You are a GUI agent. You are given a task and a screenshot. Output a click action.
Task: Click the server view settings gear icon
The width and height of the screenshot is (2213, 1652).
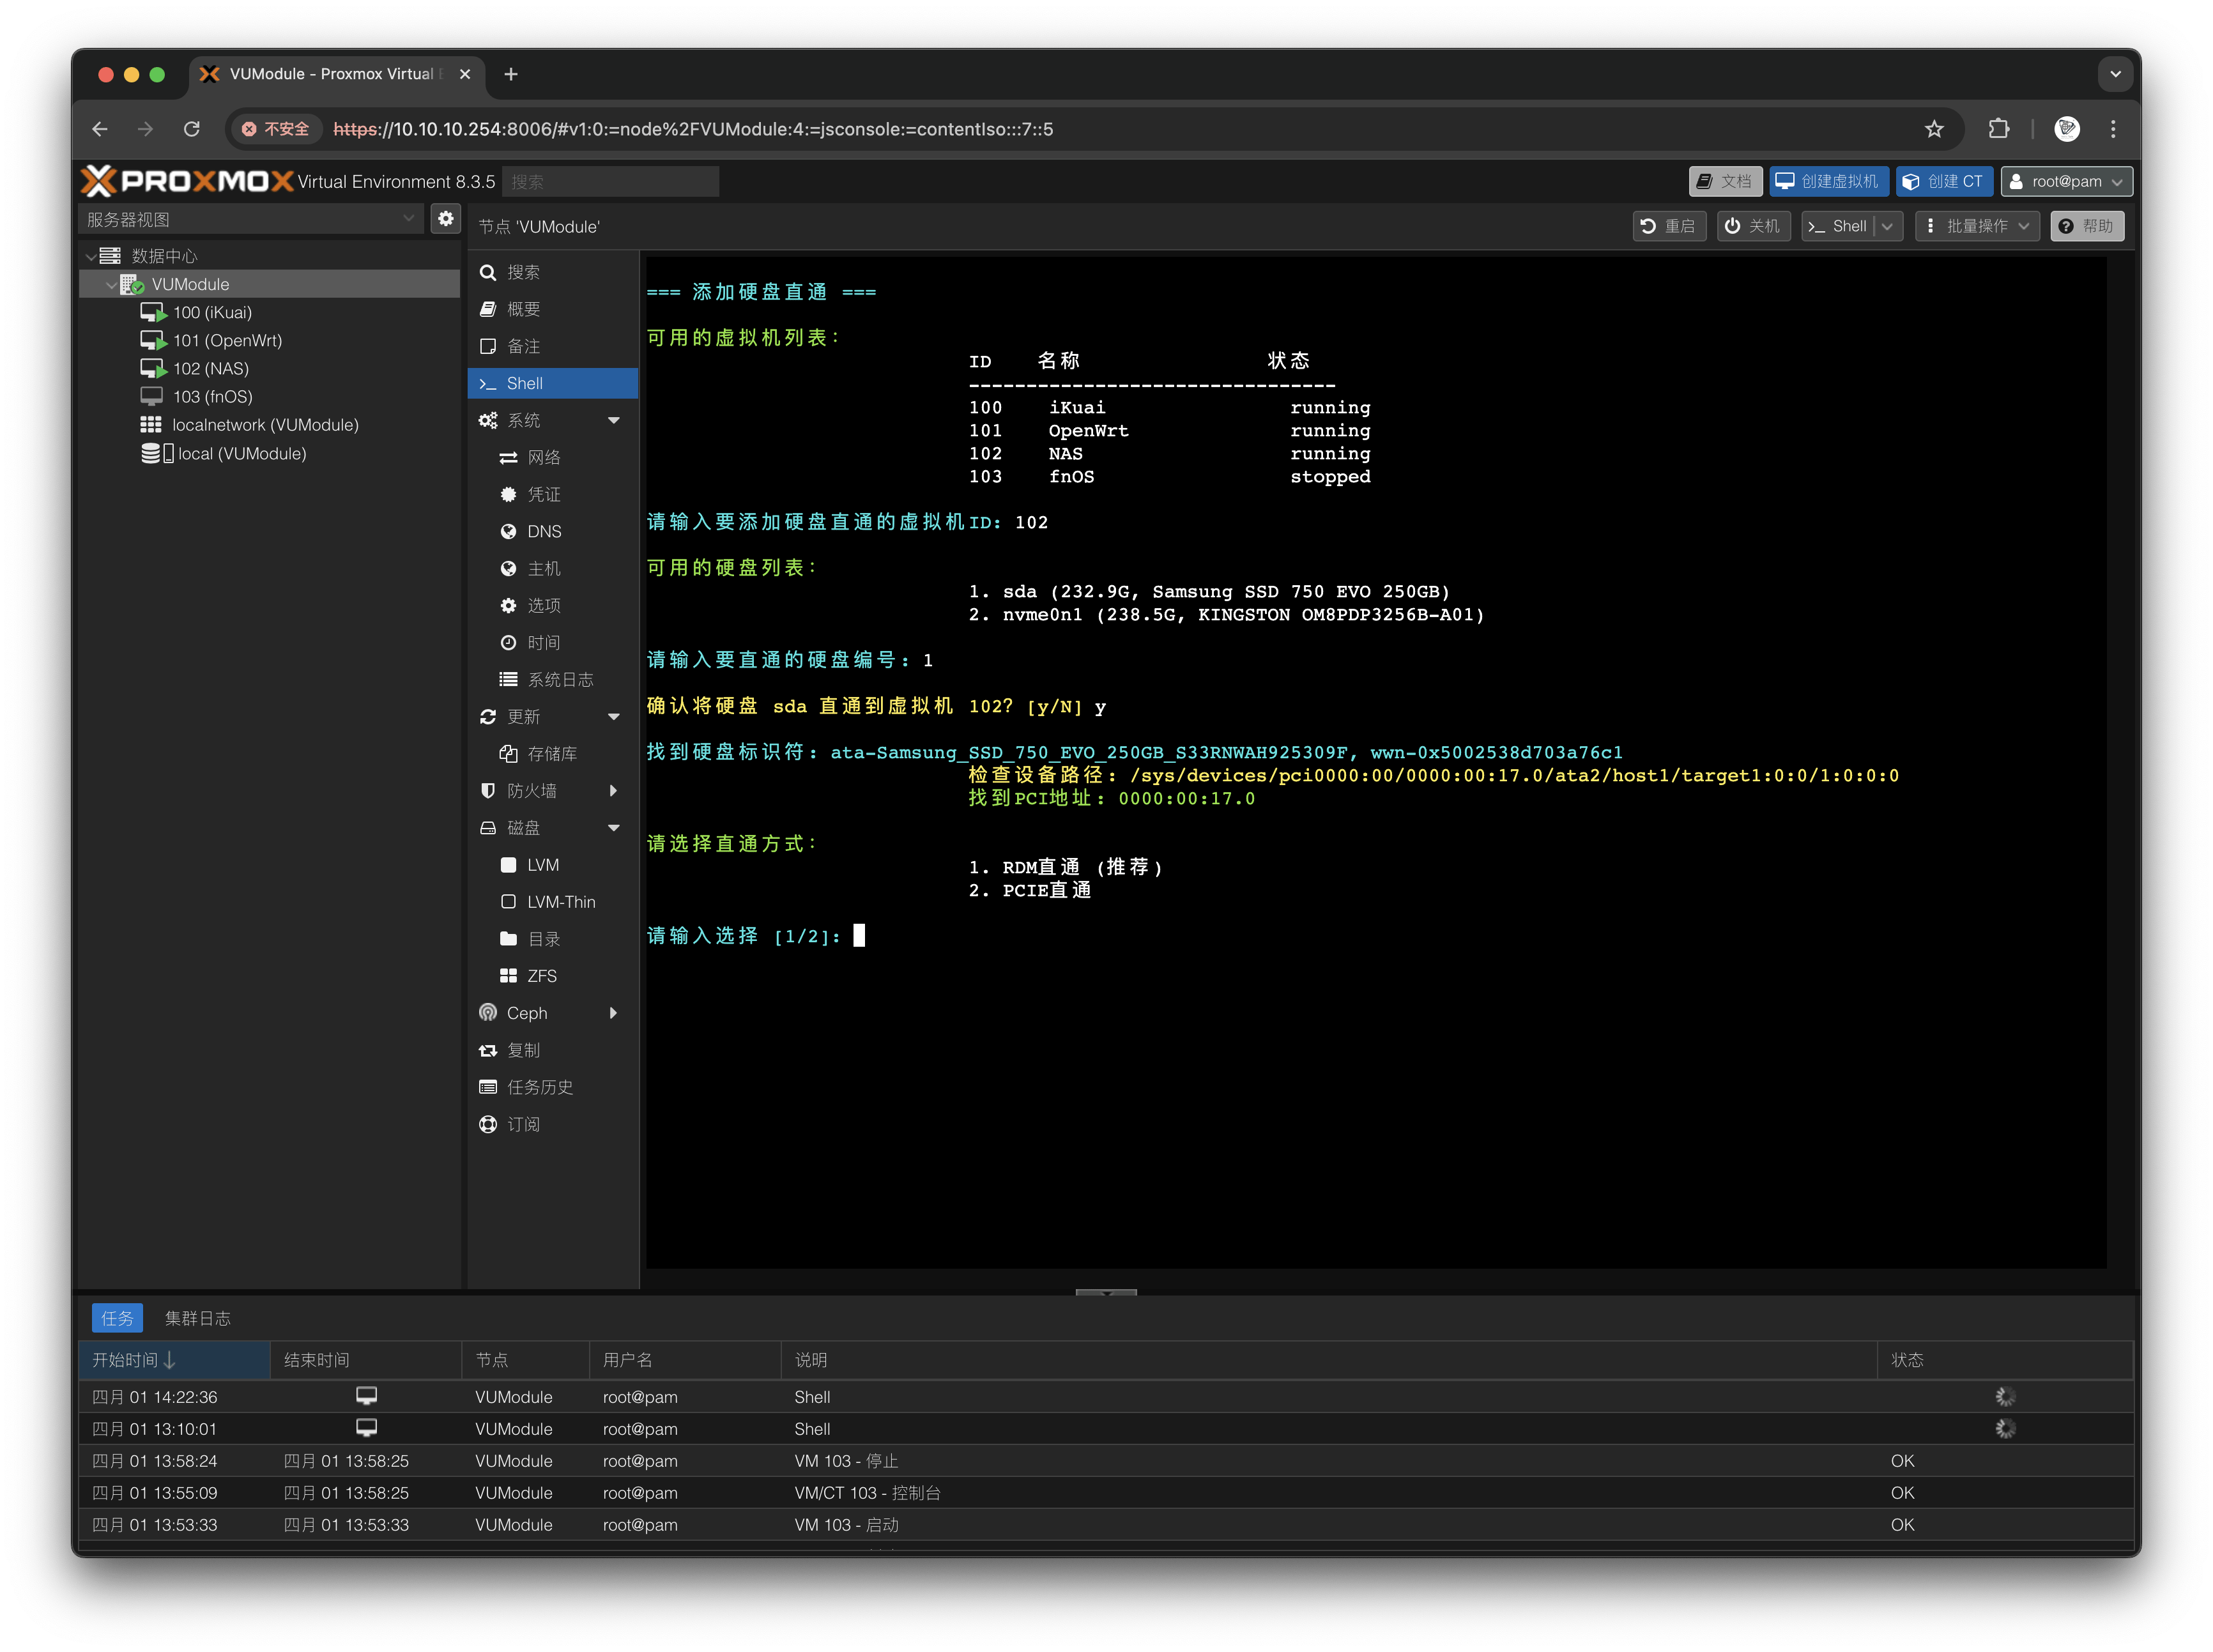pos(445,218)
